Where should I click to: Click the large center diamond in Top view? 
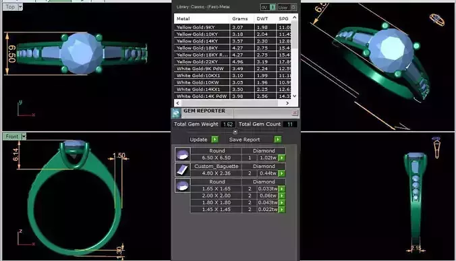pos(82,53)
